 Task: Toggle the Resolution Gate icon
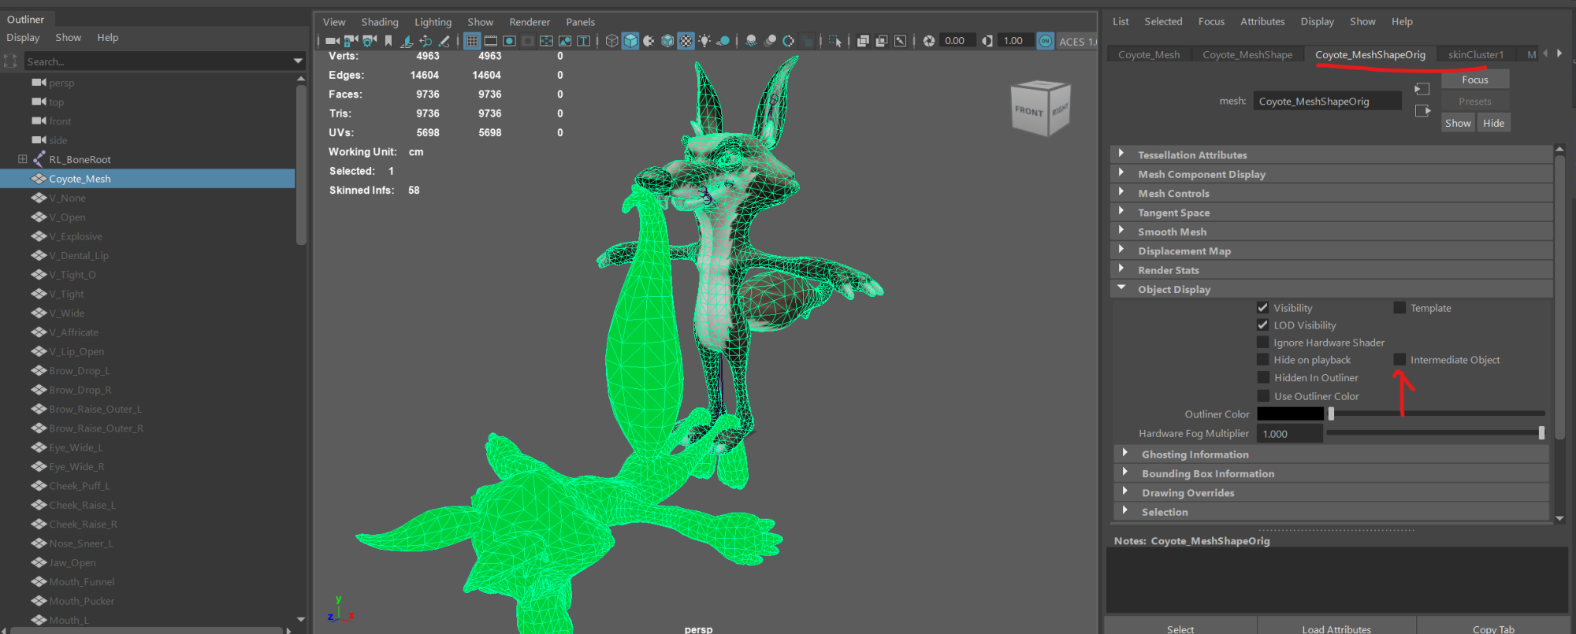point(509,41)
